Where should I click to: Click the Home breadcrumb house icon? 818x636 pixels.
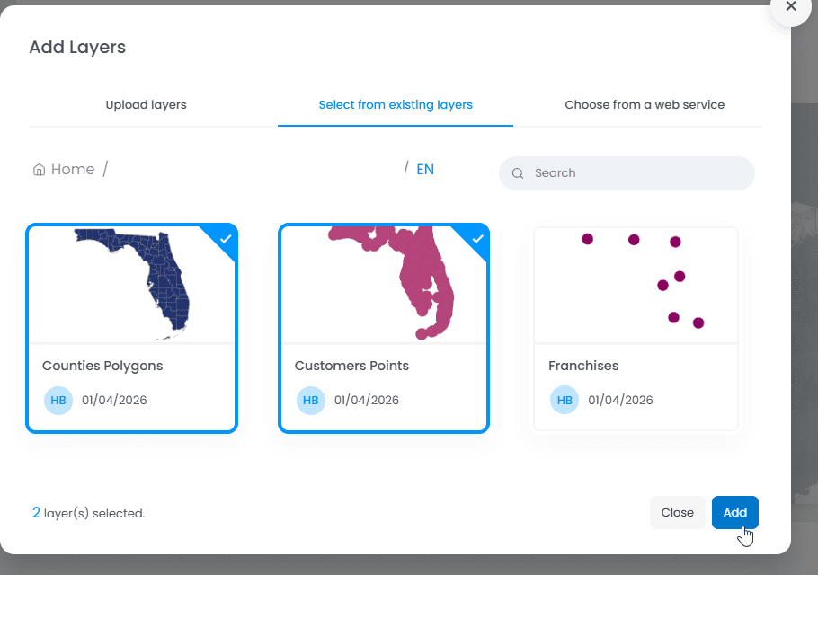click(x=40, y=170)
